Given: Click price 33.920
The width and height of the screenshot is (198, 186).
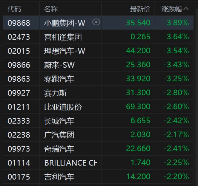Looking at the screenshot, I should 138,79.
